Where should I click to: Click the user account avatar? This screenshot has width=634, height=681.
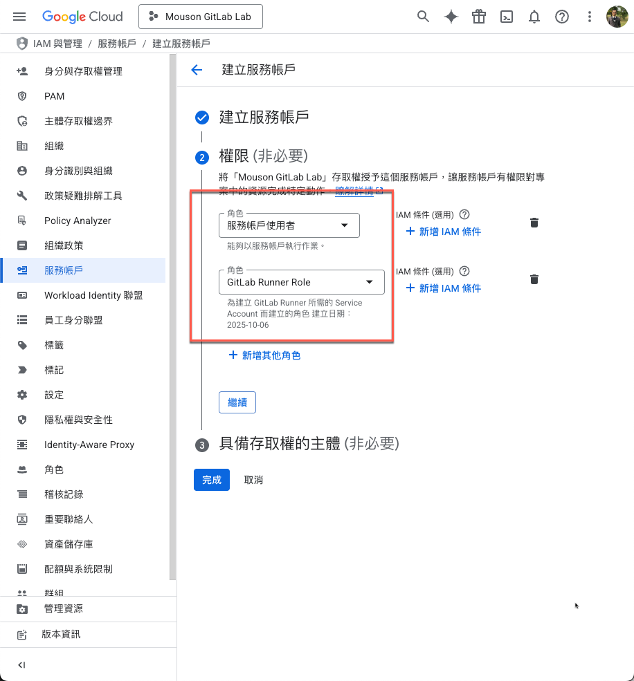coord(617,17)
